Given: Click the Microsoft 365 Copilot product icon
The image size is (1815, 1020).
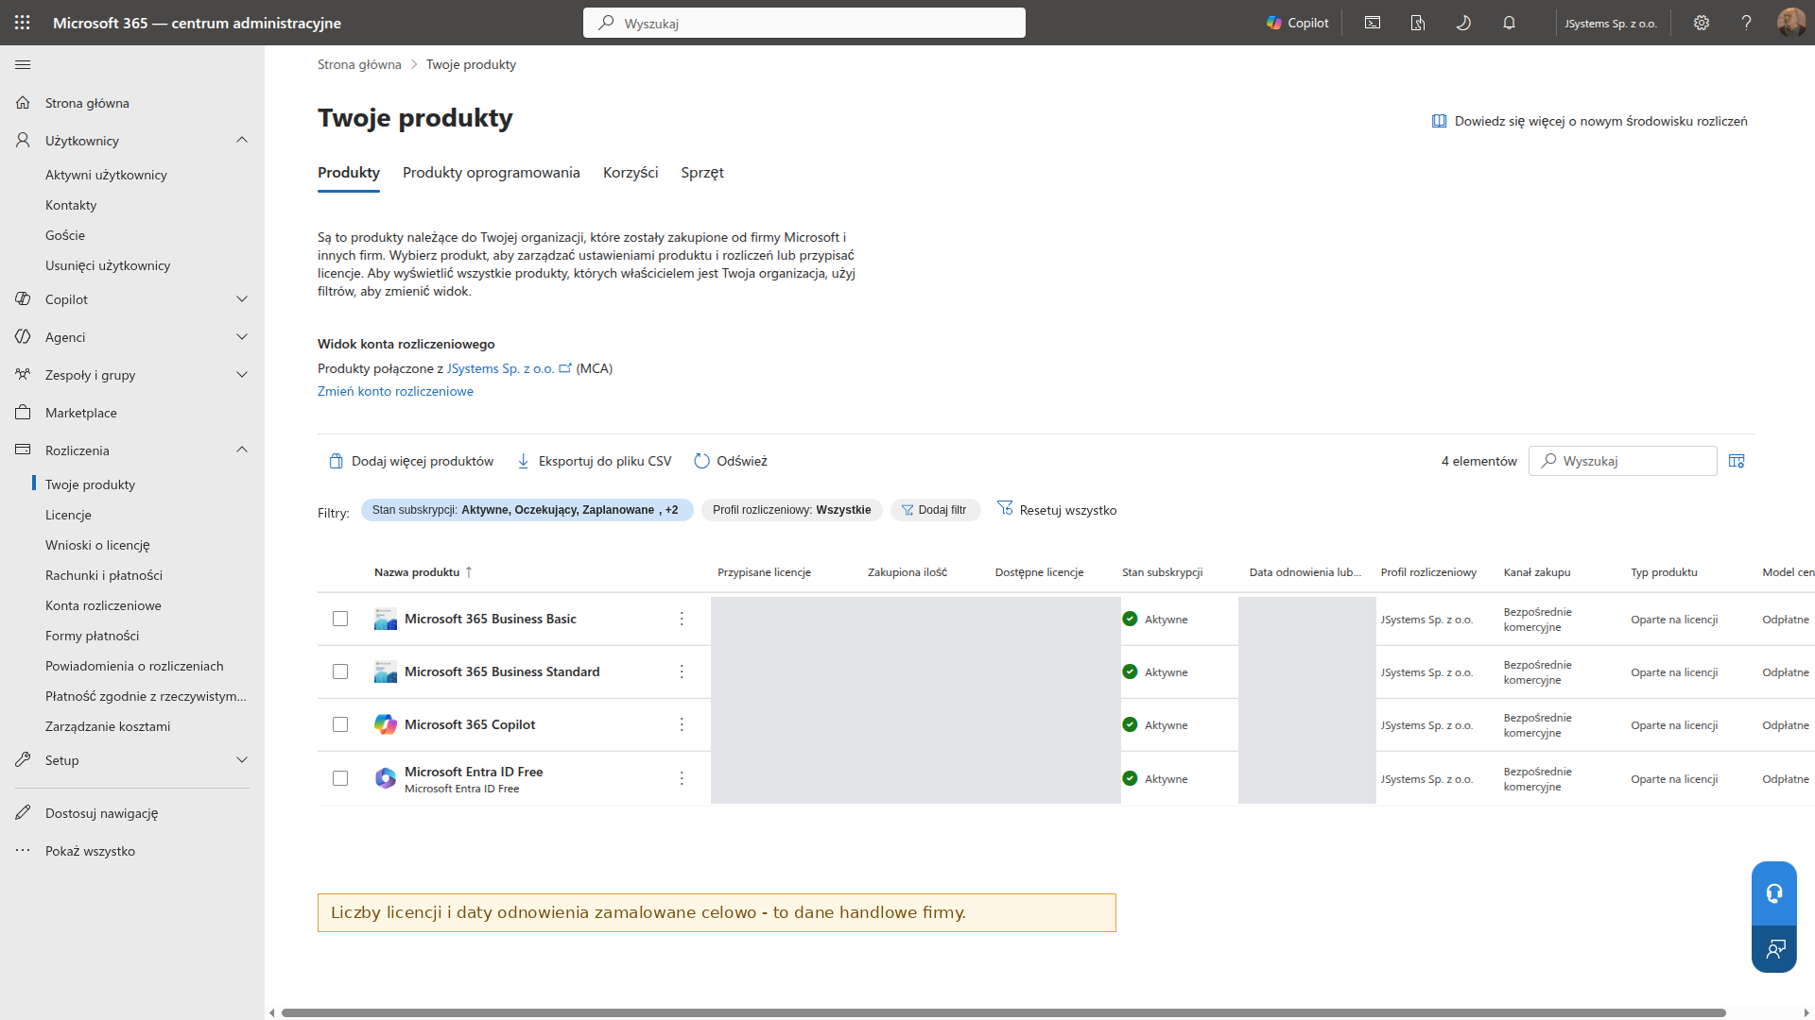Looking at the screenshot, I should tap(386, 724).
